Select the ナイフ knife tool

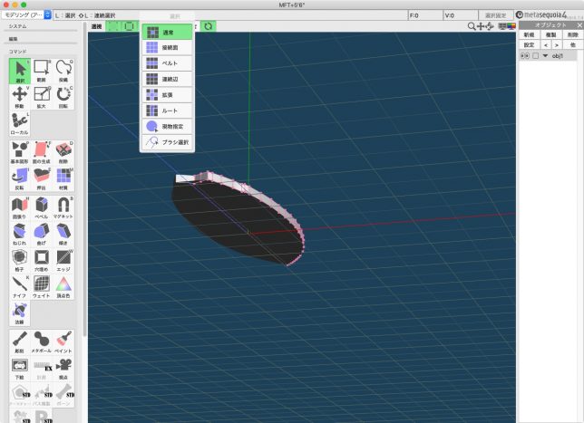[x=20, y=287]
